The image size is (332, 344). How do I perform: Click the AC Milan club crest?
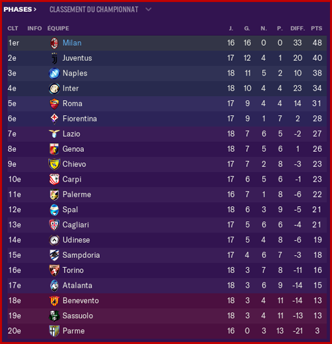[x=54, y=43]
